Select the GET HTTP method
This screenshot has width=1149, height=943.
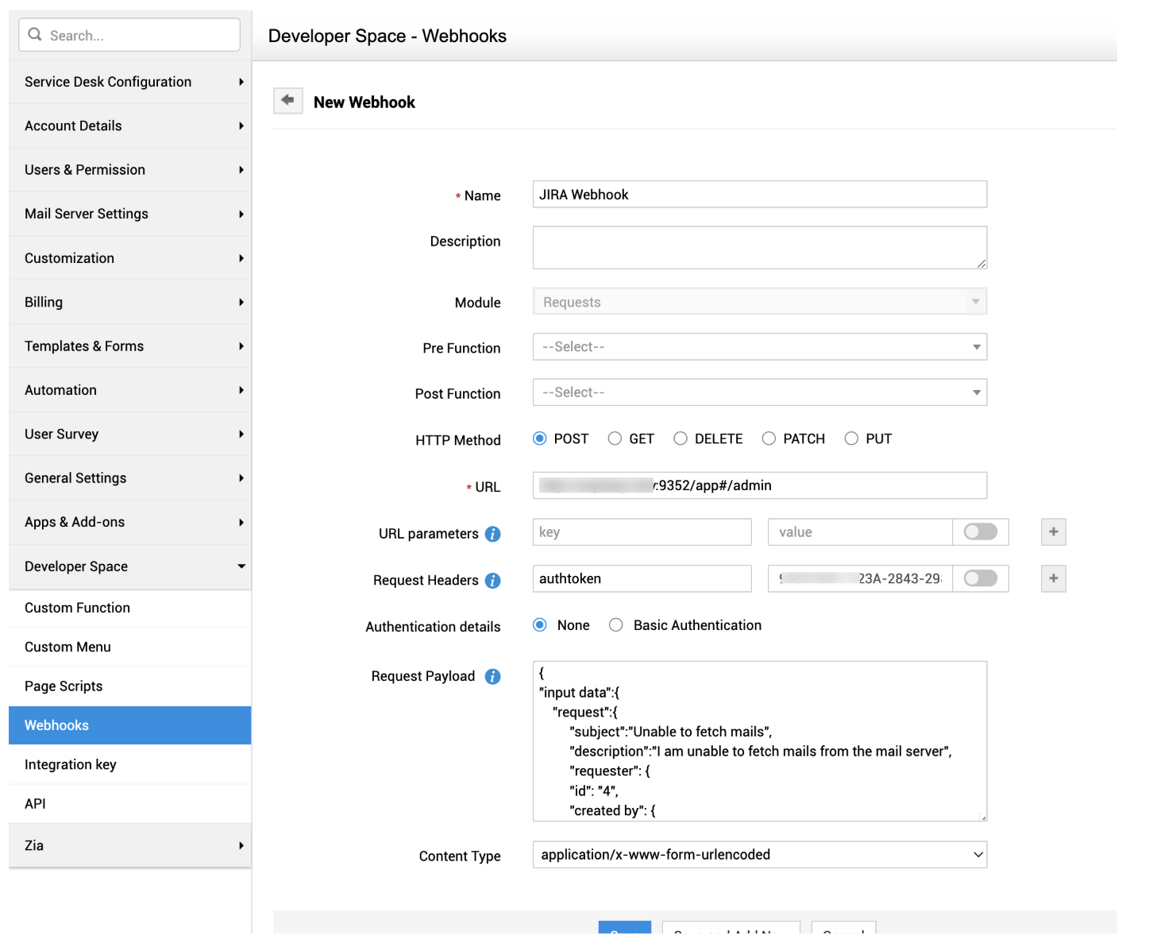pos(615,439)
